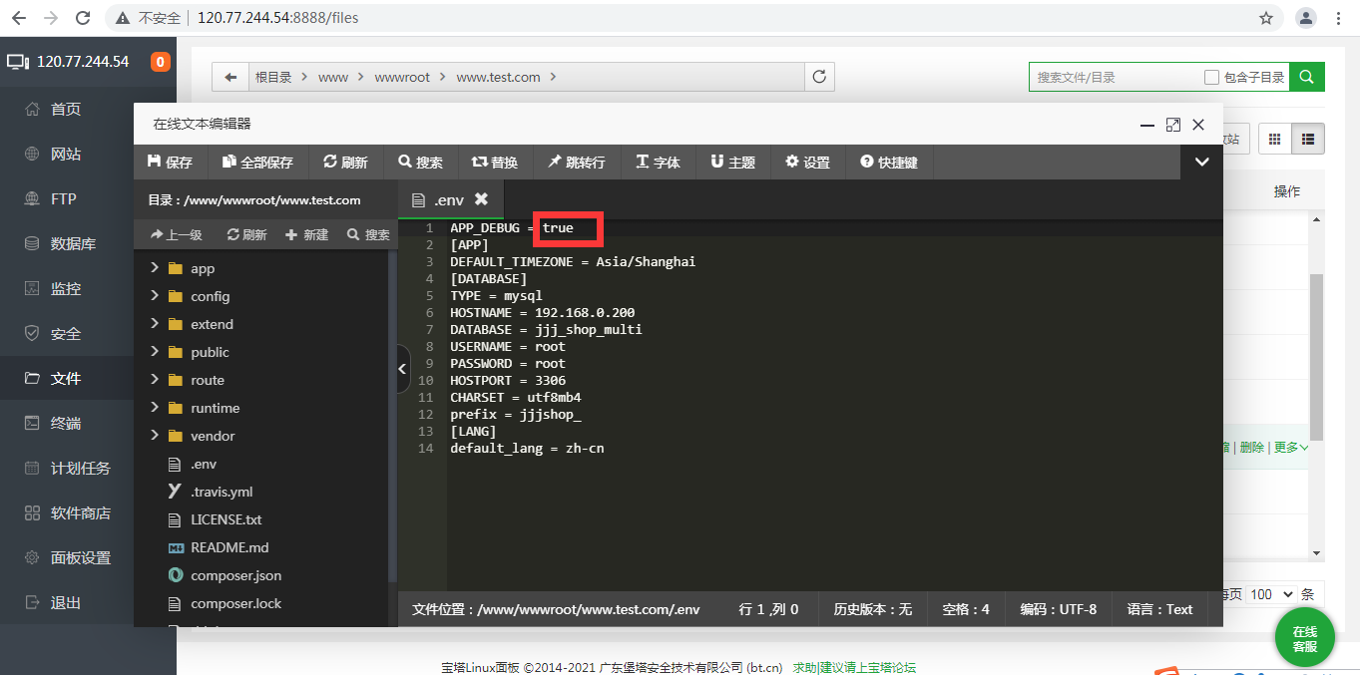Open composer.lock in the tree
Screen dimensions: 1360x675
point(235,603)
